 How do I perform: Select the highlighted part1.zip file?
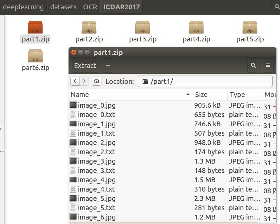coord(35,28)
